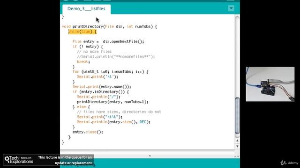Click the Serial.print("\t\t"); line
Viewport: 300px width, 168px height.
coord(99,117)
